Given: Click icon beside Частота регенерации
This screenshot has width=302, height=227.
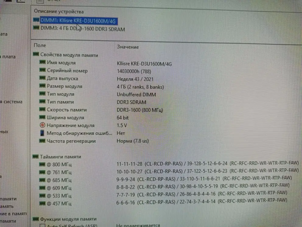Looking at the screenshot, I should pos(42,141).
